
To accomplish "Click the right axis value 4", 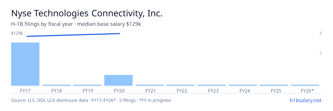I will click(x=321, y=33).
